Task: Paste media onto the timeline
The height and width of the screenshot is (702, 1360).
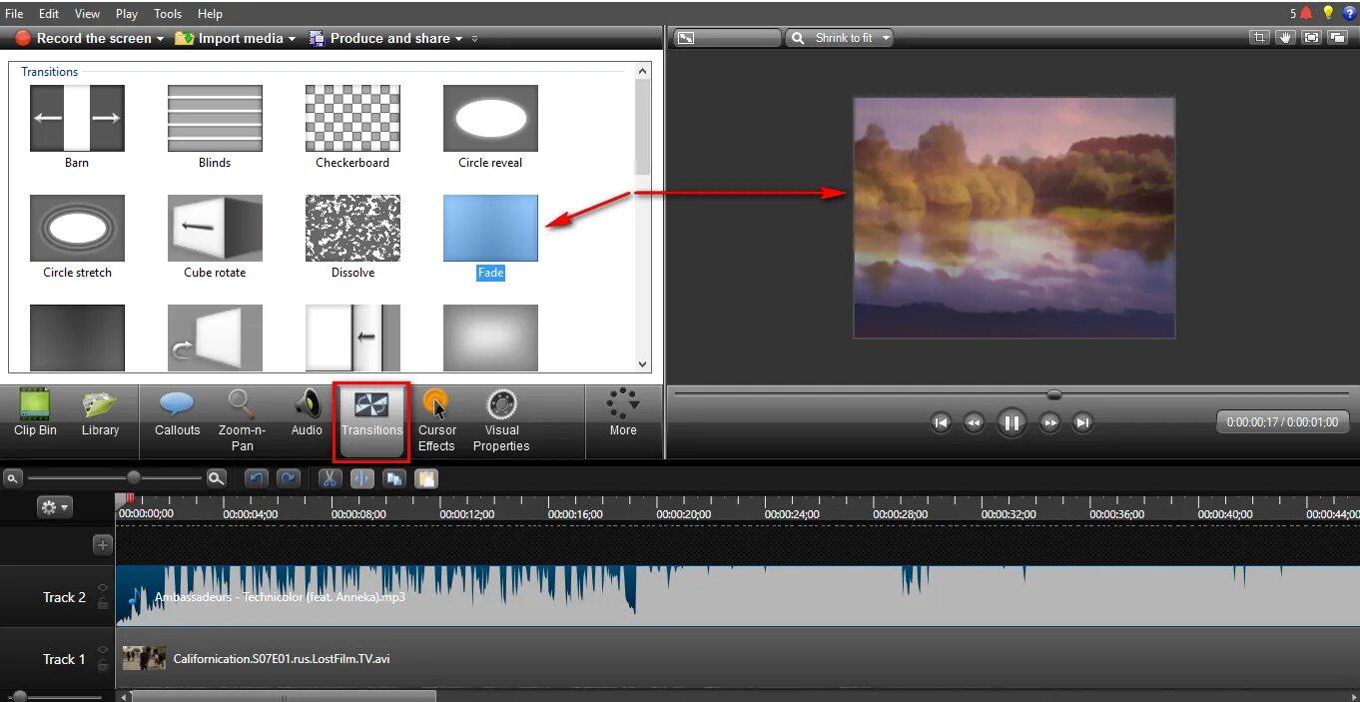Action: 426,478
